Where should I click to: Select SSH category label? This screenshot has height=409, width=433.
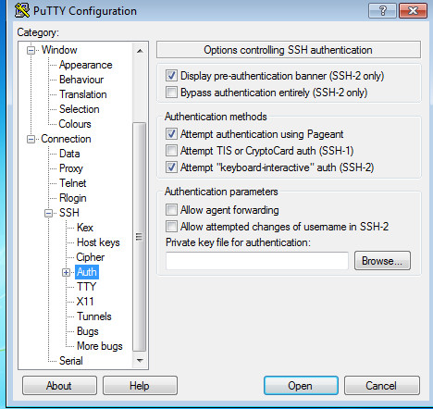(x=69, y=213)
